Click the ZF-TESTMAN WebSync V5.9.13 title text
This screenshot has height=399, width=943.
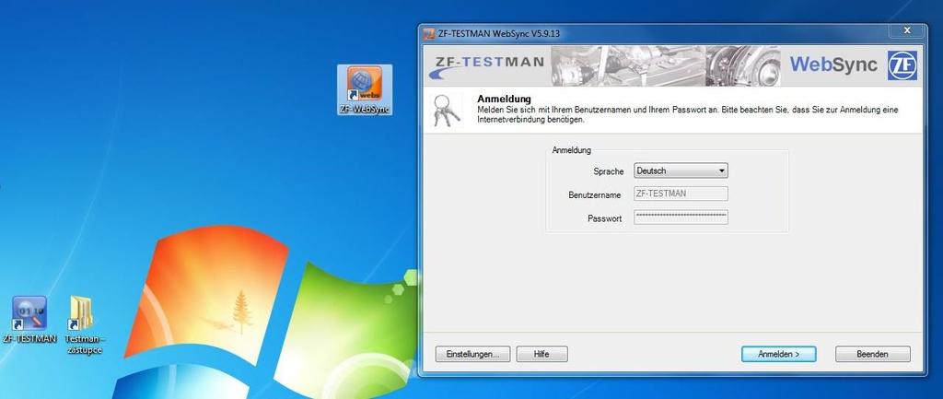click(x=499, y=34)
